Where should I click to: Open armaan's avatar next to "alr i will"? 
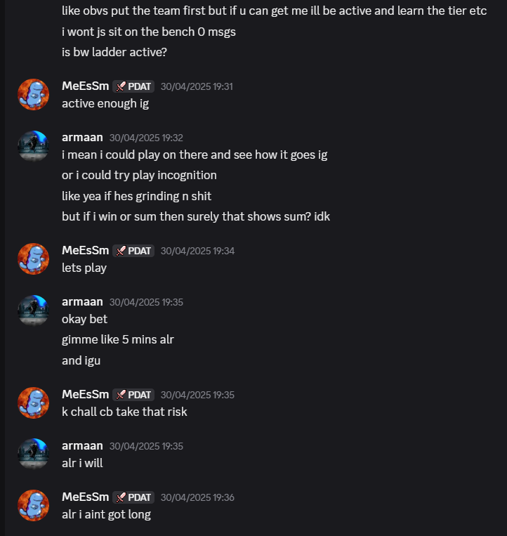click(x=32, y=454)
